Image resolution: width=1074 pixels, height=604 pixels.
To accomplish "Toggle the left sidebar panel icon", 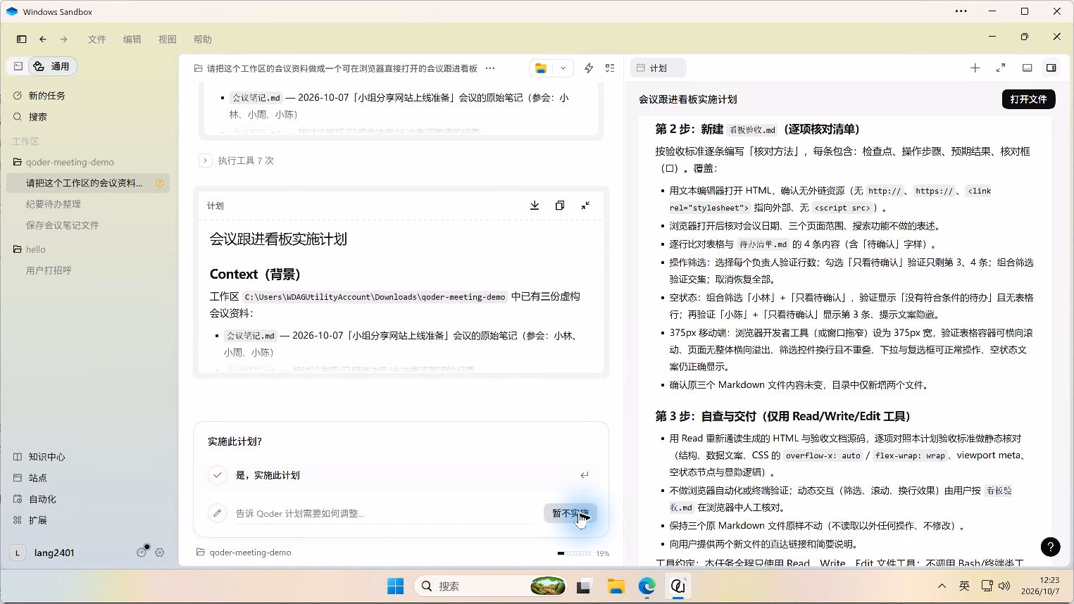I will click(22, 39).
